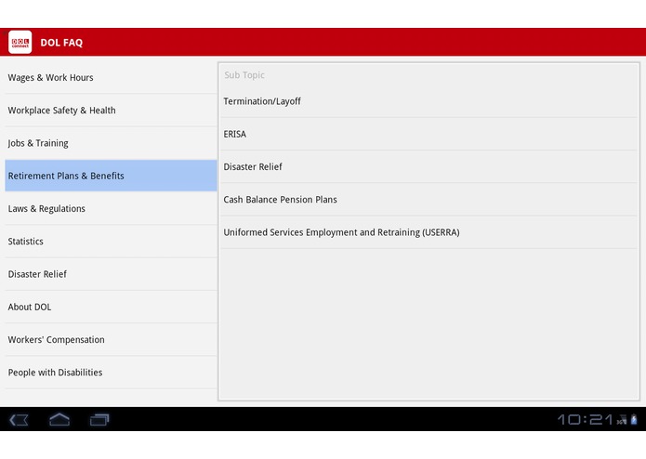Open Cash Balance Pension Plans sub topic
This screenshot has width=646, height=459.
pos(428,200)
